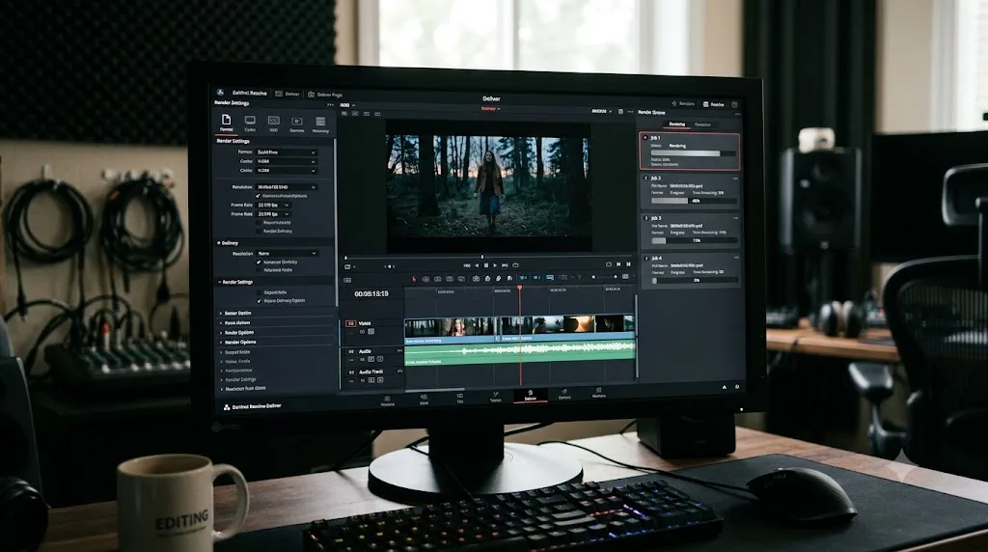The width and height of the screenshot is (988, 552).
Task: Play the clip forward in the viewer
Action: click(x=495, y=265)
